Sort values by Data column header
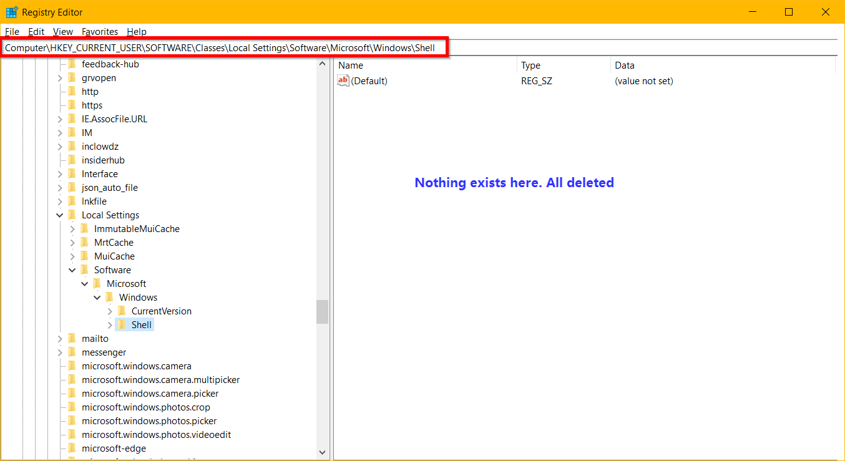 point(723,65)
